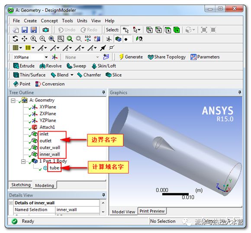Collapse the 1 Part, 1 Body node
Image resolution: width=251 pixels, height=233 pixels.
pyautogui.click(x=23, y=161)
